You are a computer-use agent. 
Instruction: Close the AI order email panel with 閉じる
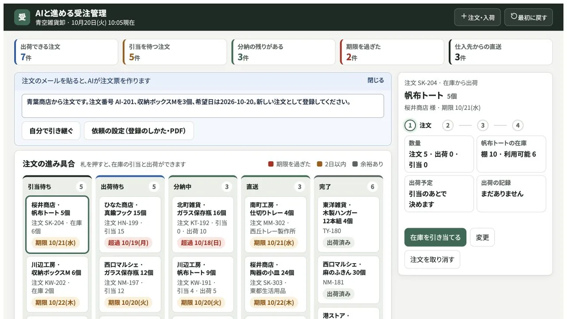click(x=376, y=81)
